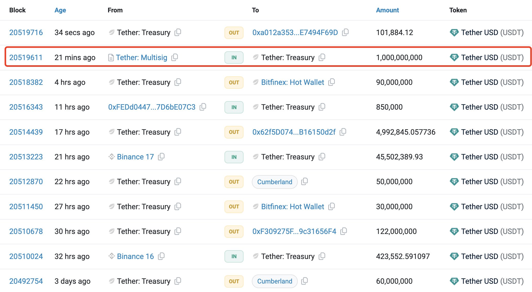
Task: Copy Tether: Treasury From address in block 20518382 row
Action: pos(178,82)
